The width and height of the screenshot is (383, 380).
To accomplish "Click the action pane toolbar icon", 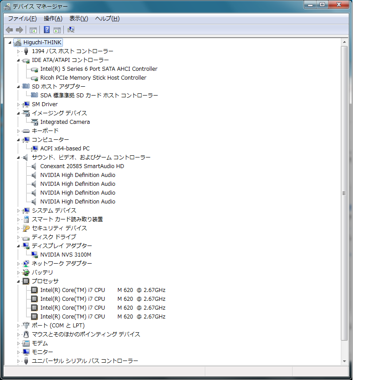I will point(57,30).
